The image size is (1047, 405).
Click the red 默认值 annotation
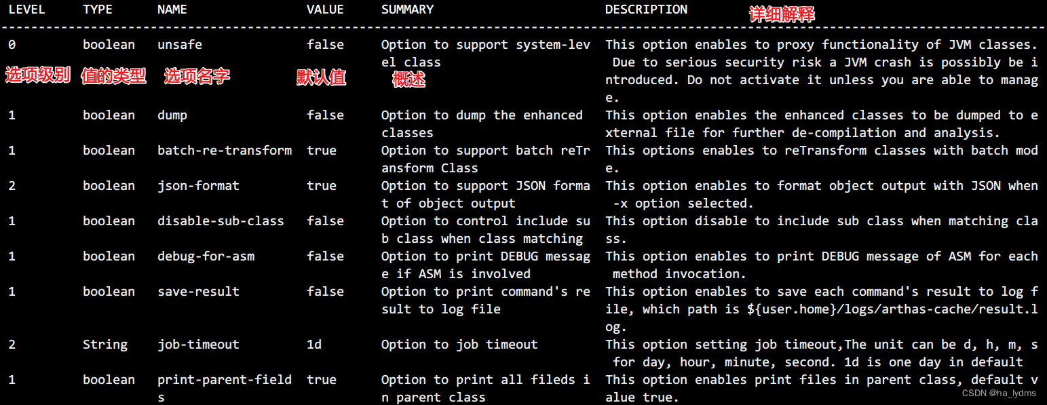(322, 78)
